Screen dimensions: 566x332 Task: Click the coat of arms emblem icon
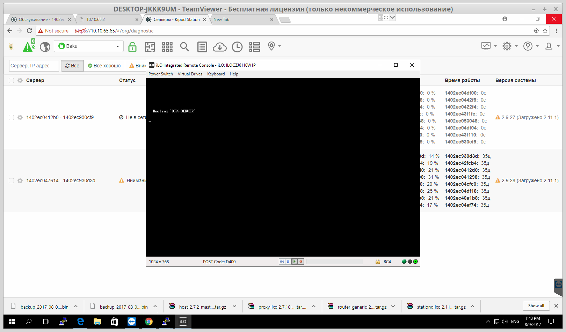coord(11,46)
